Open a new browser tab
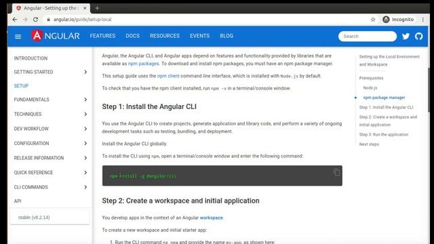Viewport: 434px width, 244px height. [97, 8]
